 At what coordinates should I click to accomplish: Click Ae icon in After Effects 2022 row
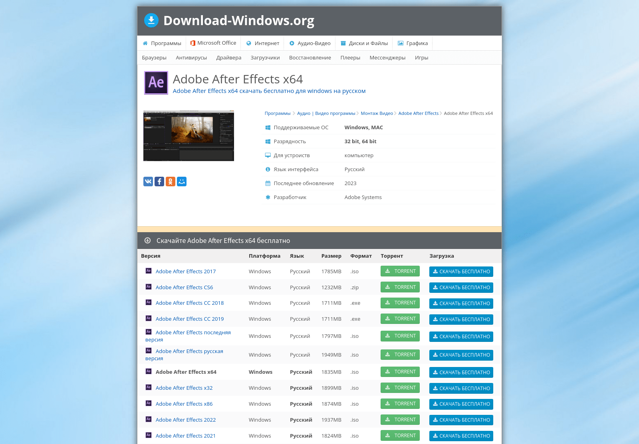pyautogui.click(x=149, y=419)
